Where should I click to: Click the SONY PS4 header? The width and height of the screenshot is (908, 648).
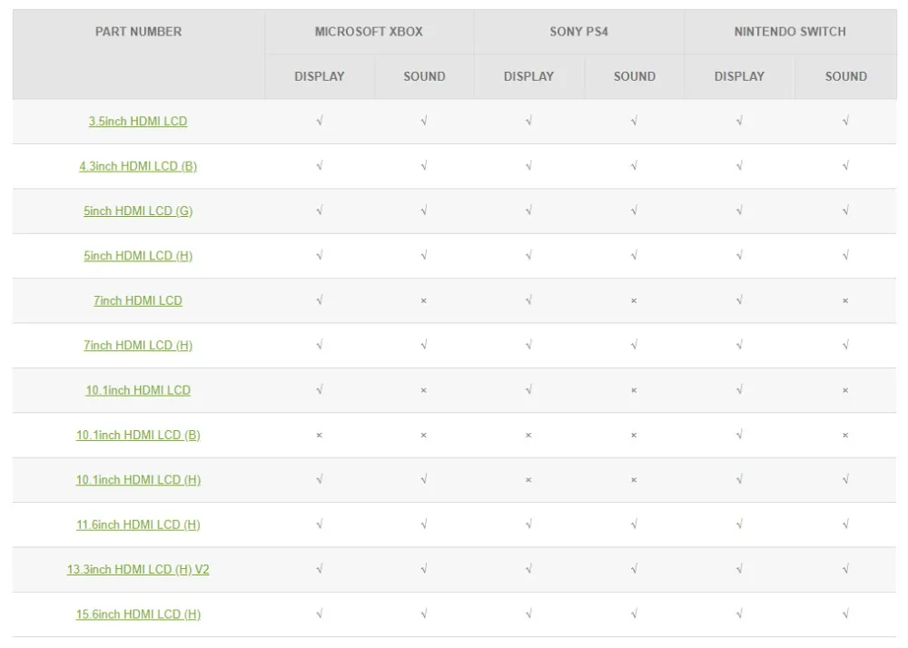579,32
